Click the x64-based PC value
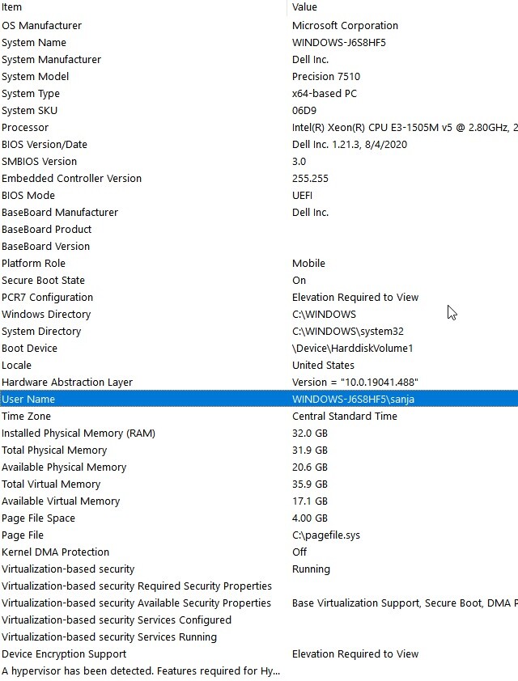The image size is (518, 681). tap(325, 93)
